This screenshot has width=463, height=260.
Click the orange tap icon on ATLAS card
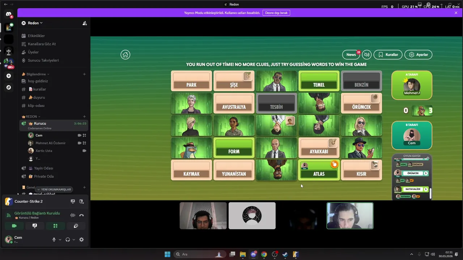click(x=334, y=165)
